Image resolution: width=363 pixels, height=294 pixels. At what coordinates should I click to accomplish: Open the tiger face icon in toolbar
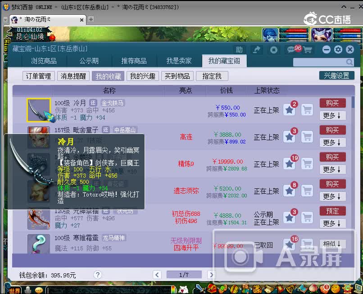[257, 289]
